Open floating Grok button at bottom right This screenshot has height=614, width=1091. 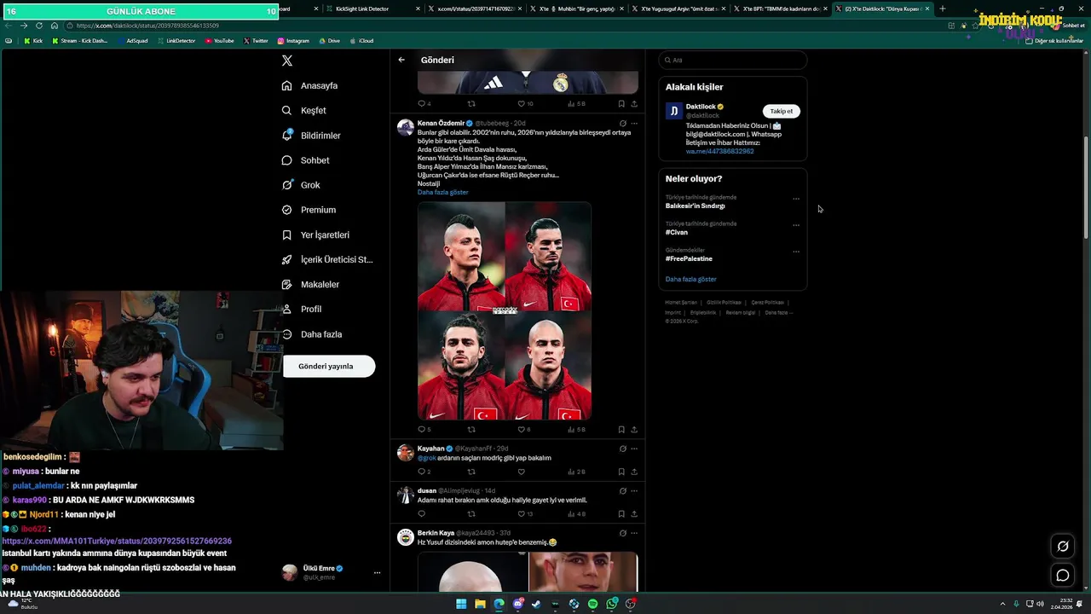(x=1063, y=547)
